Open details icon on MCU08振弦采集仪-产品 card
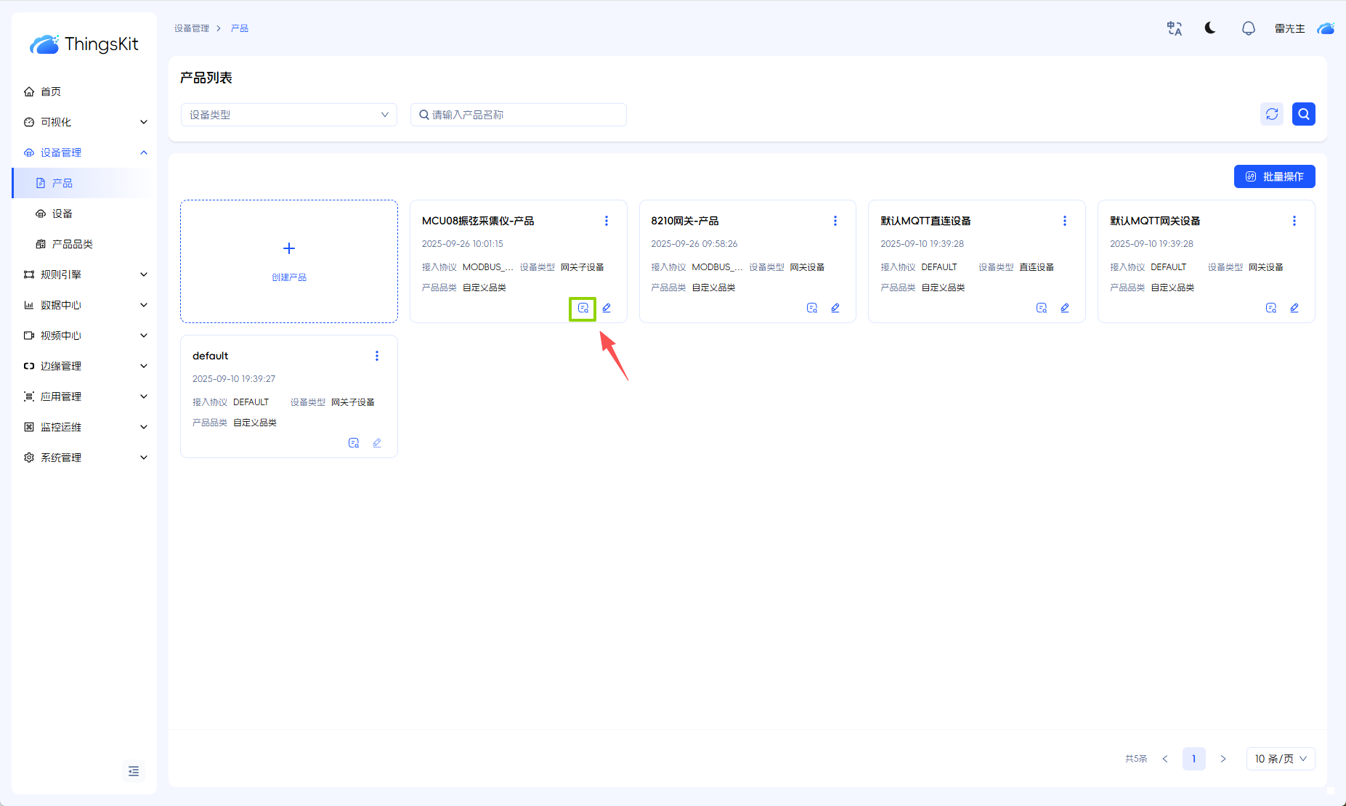The height and width of the screenshot is (806, 1346). click(583, 309)
